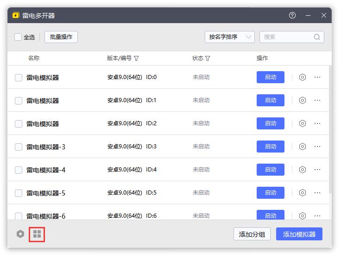The image size is (341, 257).
Task: Open settings for emulator ID:2
Action: [x=302, y=123]
